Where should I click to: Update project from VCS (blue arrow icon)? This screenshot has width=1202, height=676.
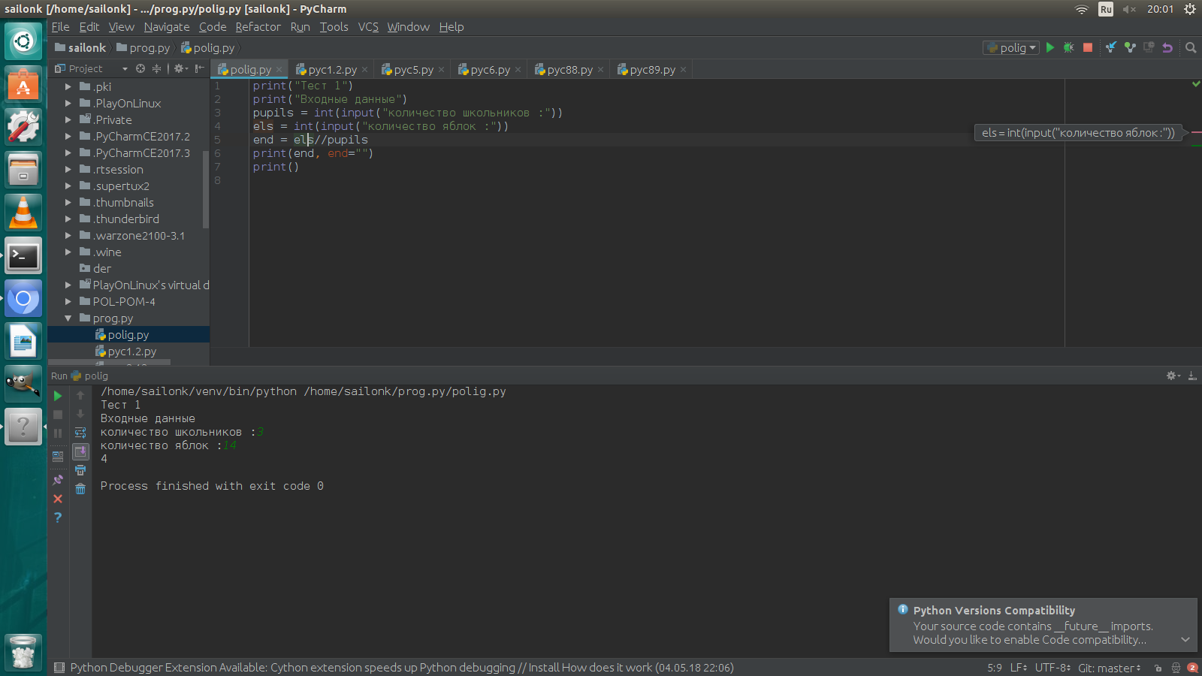click(1111, 47)
